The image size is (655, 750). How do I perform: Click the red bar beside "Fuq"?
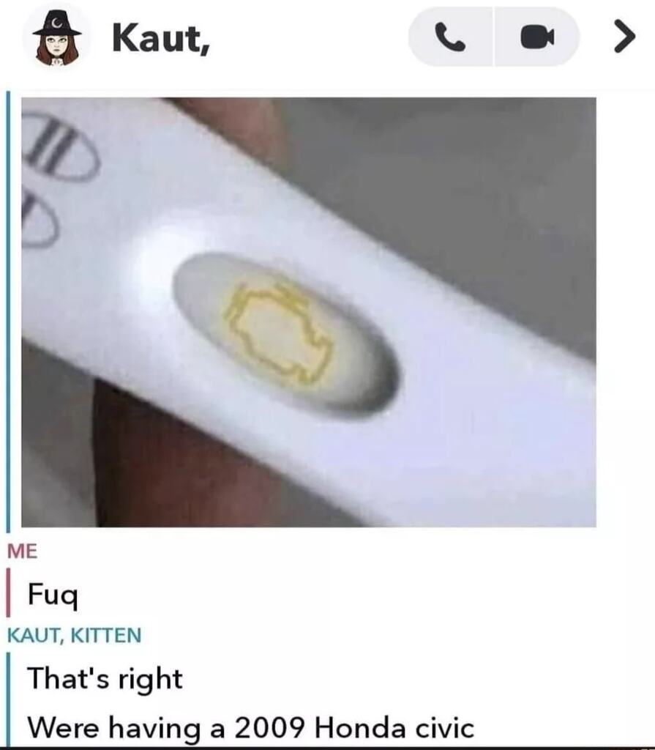8,592
